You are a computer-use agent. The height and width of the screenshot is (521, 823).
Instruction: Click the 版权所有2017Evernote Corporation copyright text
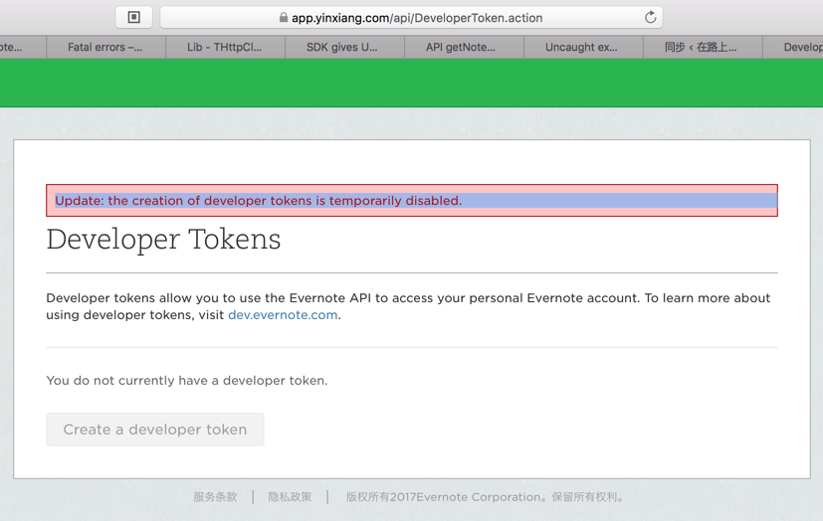[485, 497]
